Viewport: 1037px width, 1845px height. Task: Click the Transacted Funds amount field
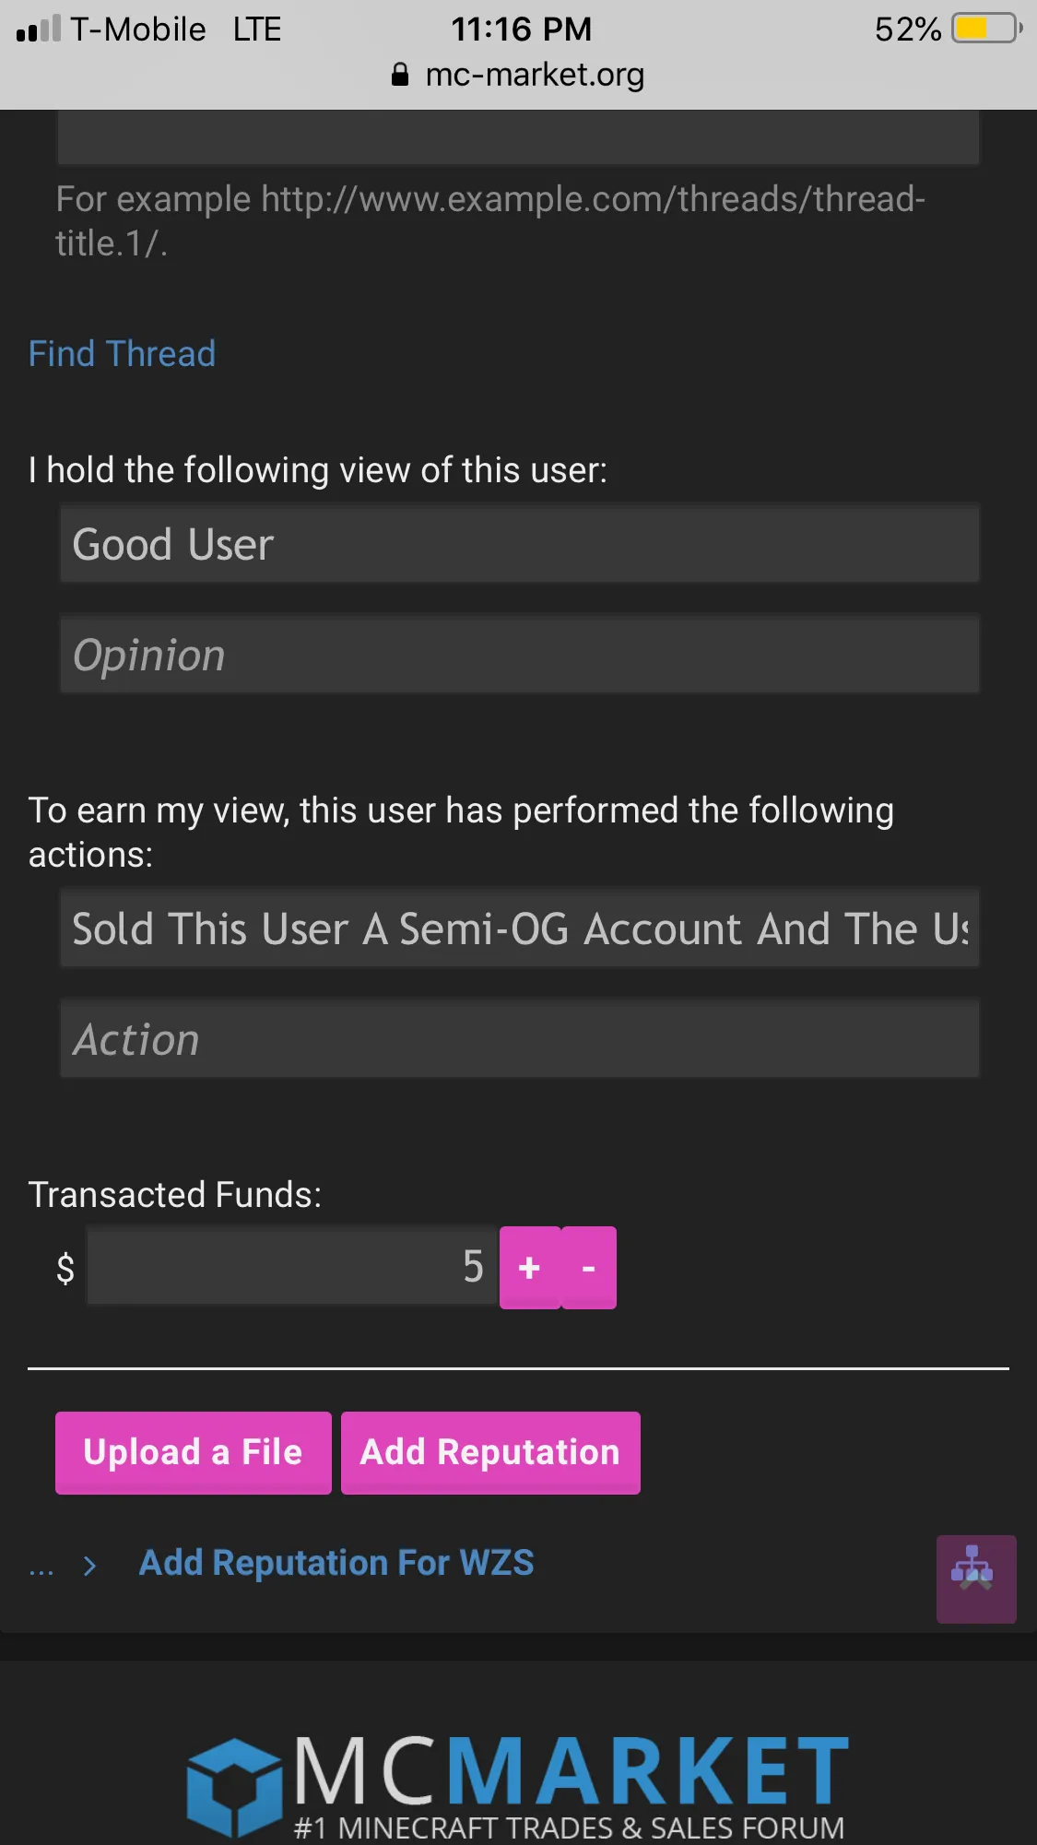click(x=291, y=1267)
